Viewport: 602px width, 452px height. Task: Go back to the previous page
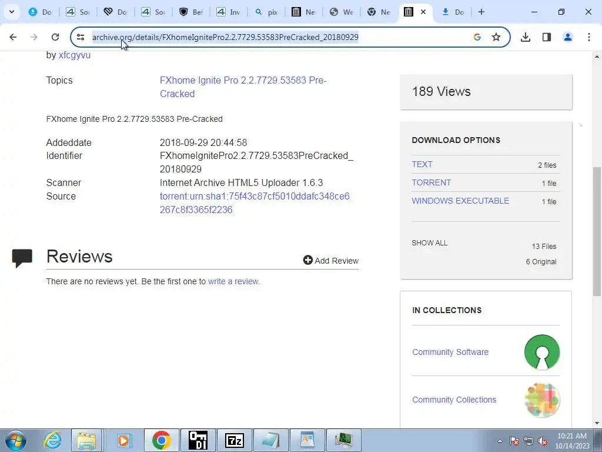[x=13, y=37]
